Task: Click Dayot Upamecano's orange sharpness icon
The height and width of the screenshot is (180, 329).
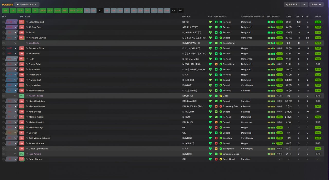Action: pos(216,149)
